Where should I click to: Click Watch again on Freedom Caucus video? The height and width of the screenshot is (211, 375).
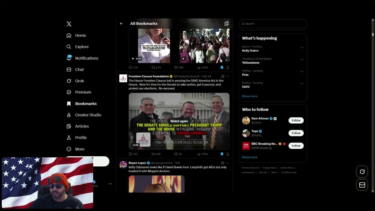coord(179,121)
